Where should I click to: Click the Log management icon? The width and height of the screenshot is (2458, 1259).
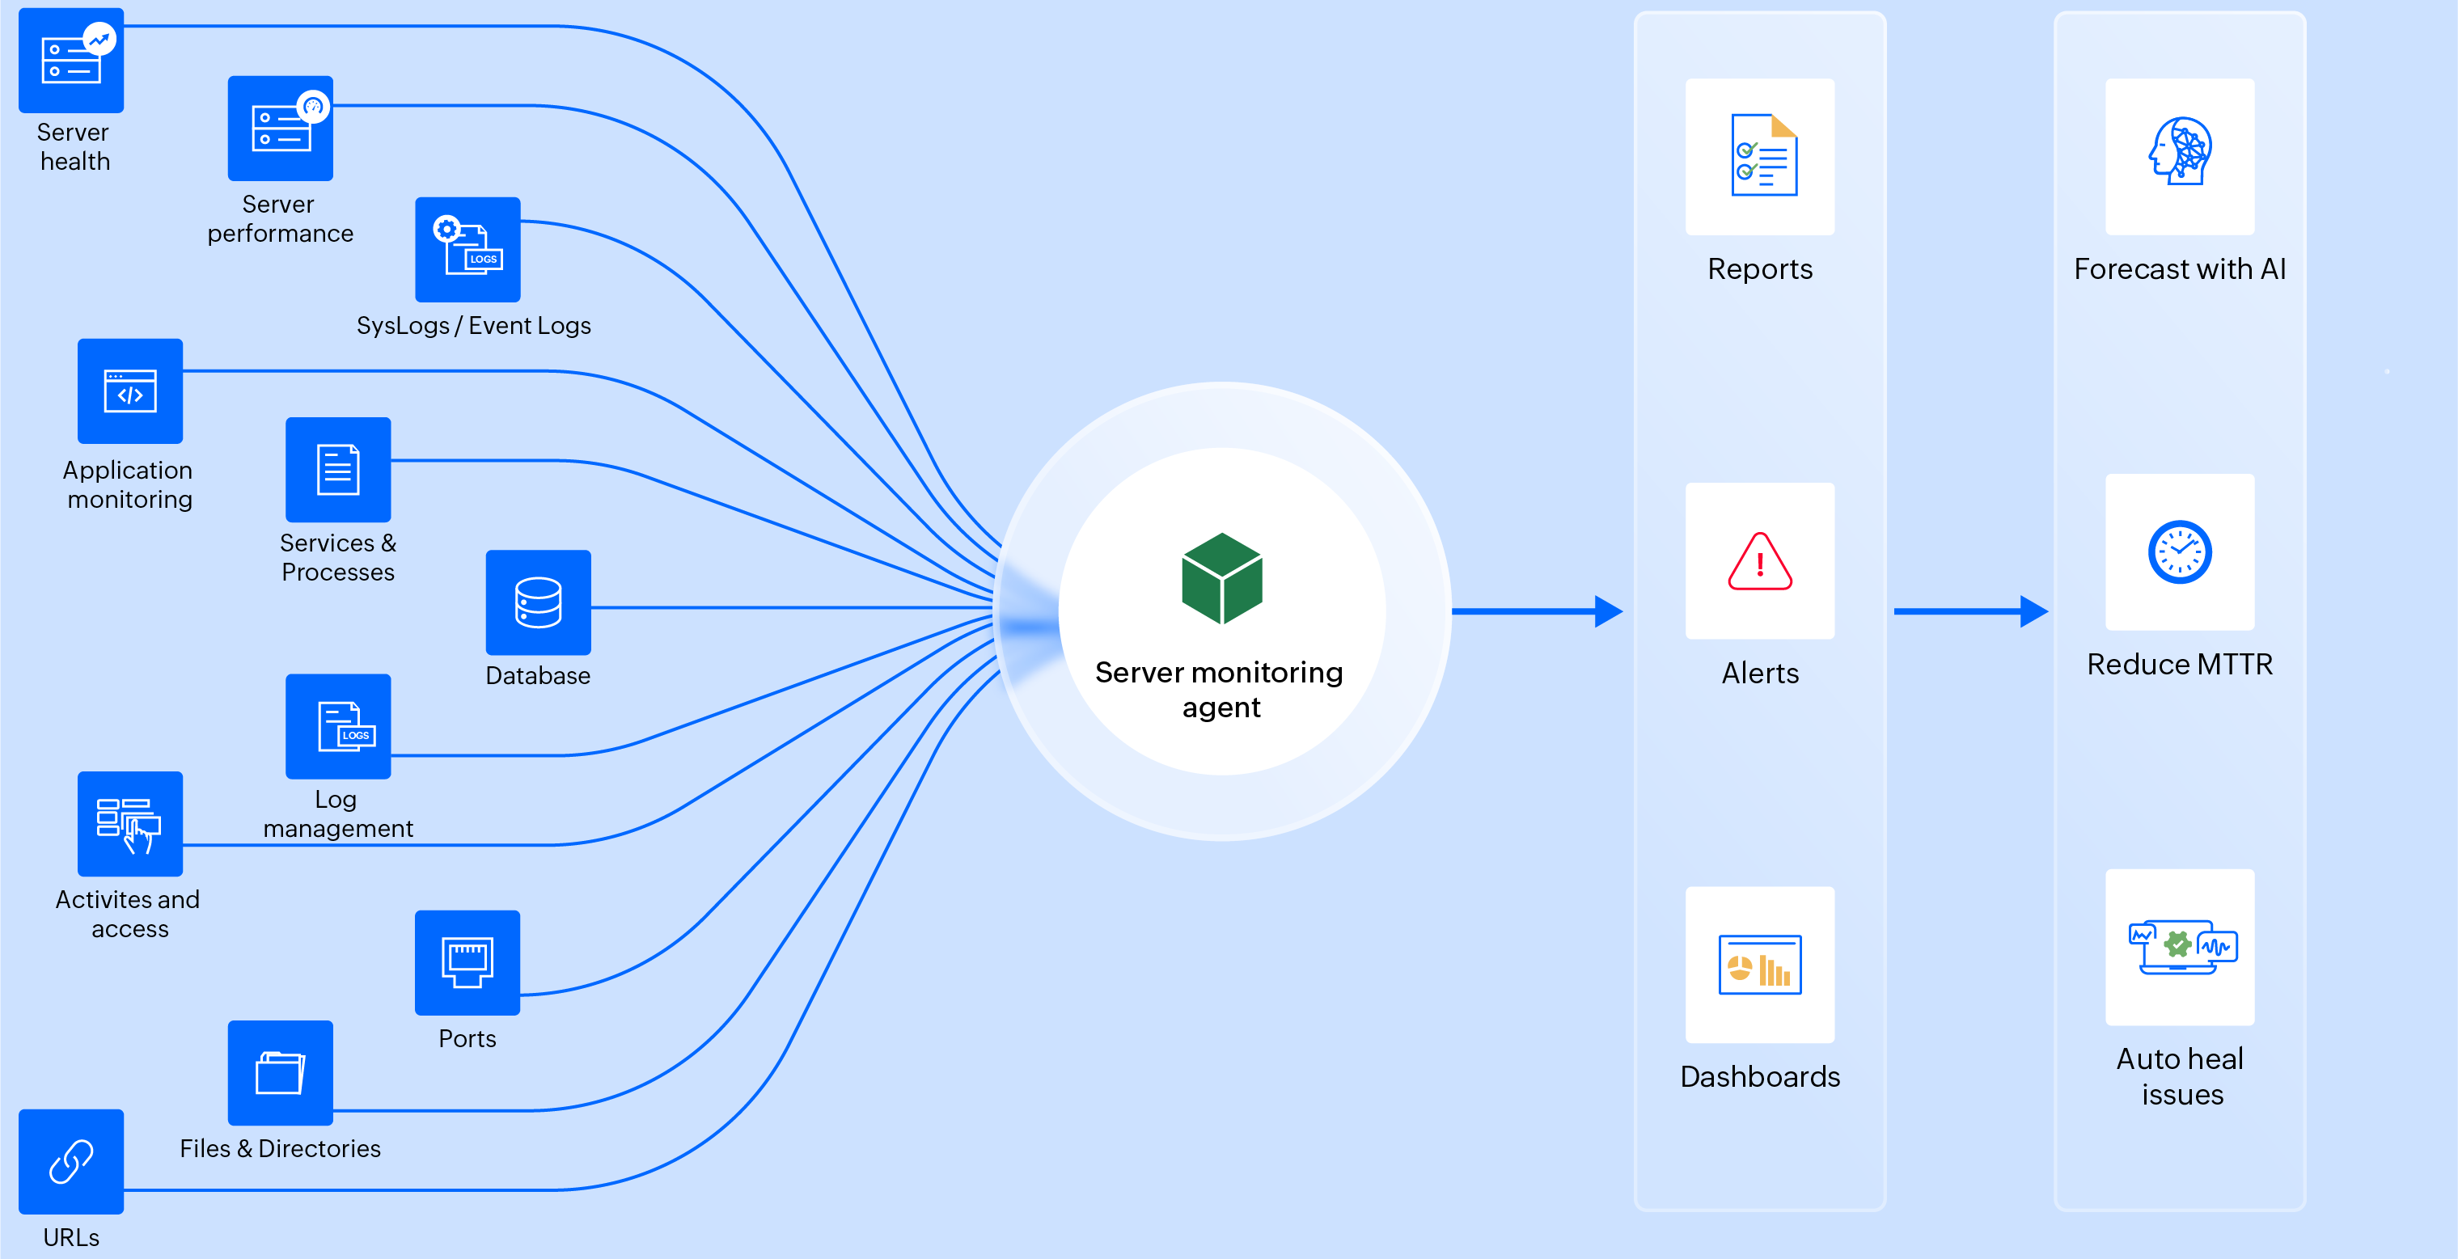(338, 726)
